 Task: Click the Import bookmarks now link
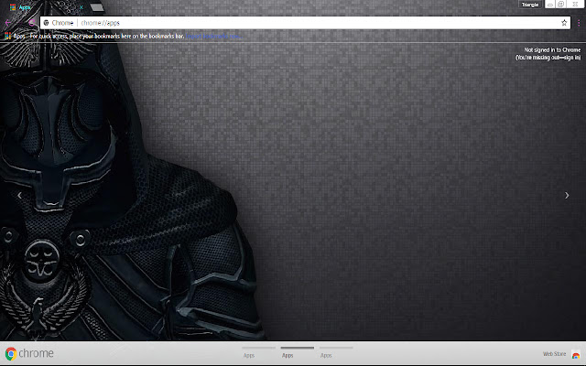(213, 37)
